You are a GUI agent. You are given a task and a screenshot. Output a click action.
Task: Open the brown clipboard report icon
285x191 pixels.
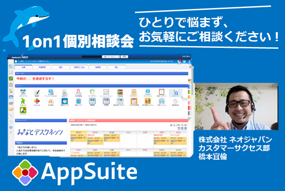pyautogui.click(x=161, y=92)
